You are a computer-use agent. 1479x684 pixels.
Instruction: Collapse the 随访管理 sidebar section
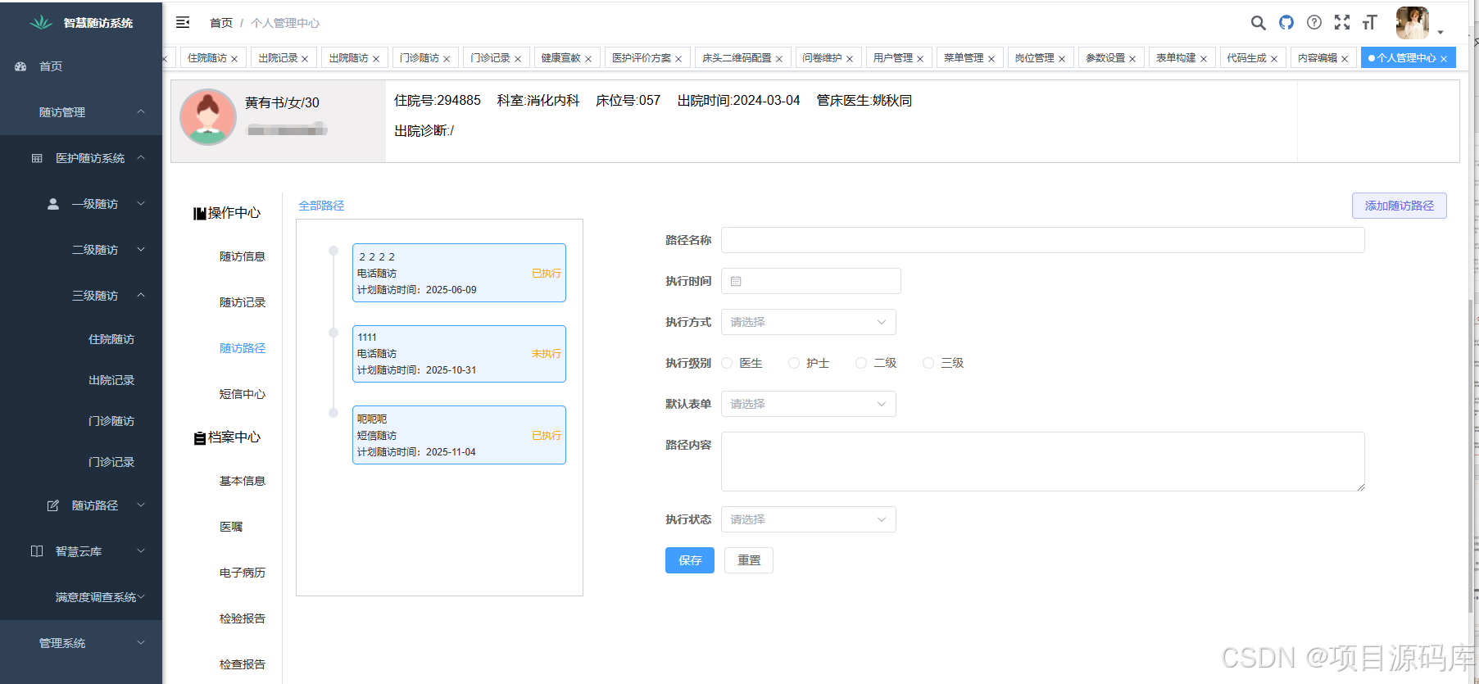(81, 112)
